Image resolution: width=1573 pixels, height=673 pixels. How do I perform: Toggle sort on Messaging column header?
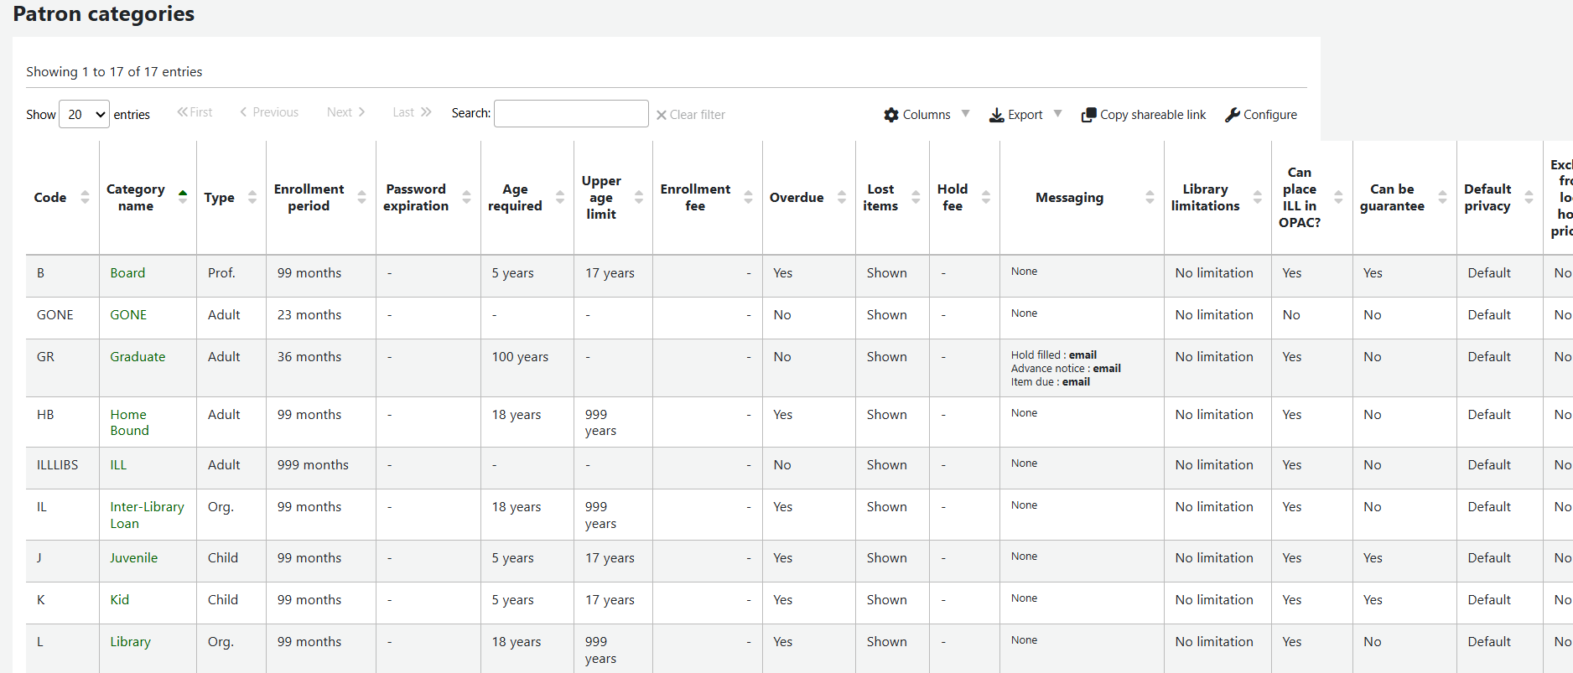coord(1149,198)
